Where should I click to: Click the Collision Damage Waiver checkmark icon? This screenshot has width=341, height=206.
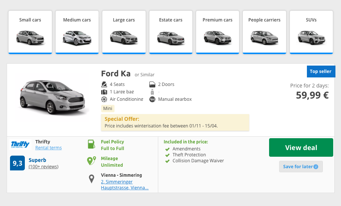167,161
